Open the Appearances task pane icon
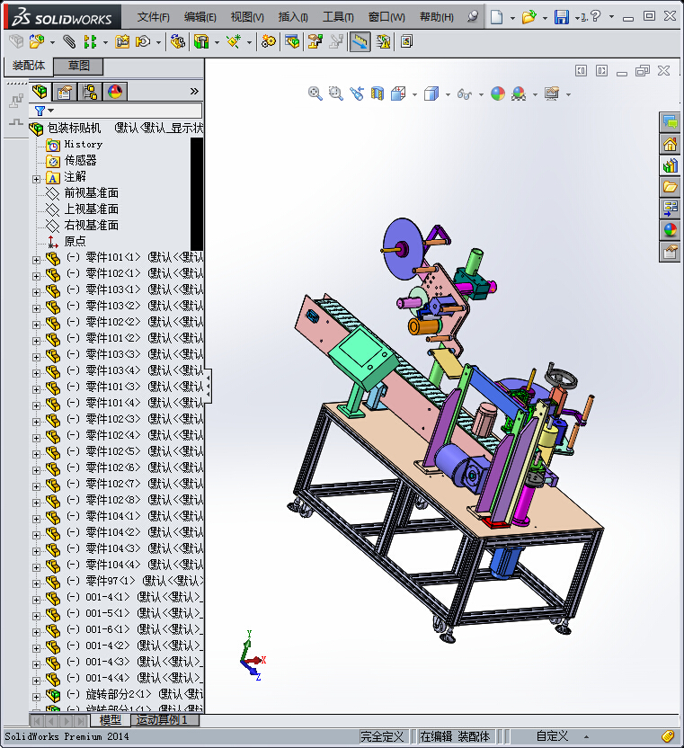Image resolution: width=684 pixels, height=748 pixels. point(670,230)
